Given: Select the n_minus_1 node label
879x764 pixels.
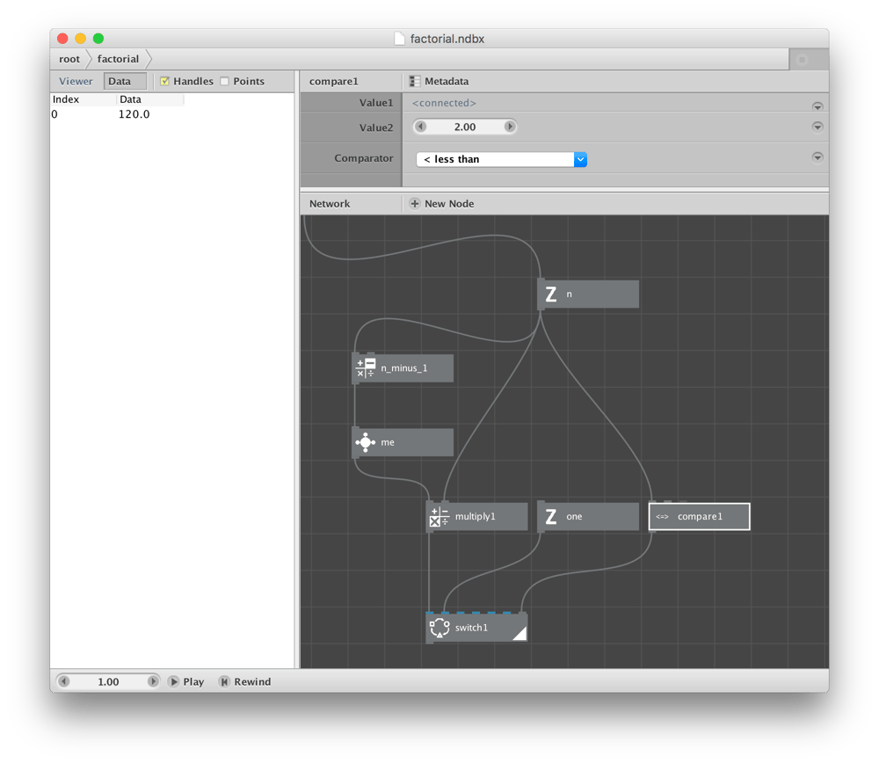Looking at the screenshot, I should click(404, 368).
